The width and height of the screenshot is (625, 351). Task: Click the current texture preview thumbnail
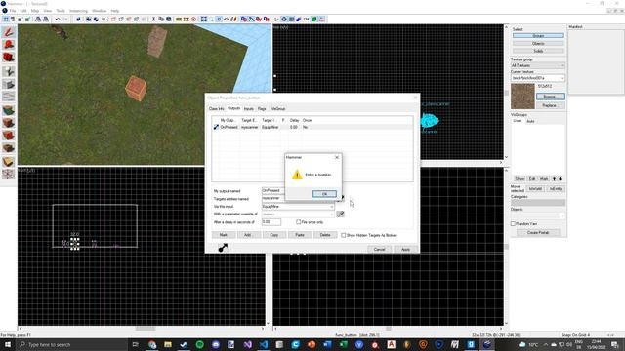point(522,97)
